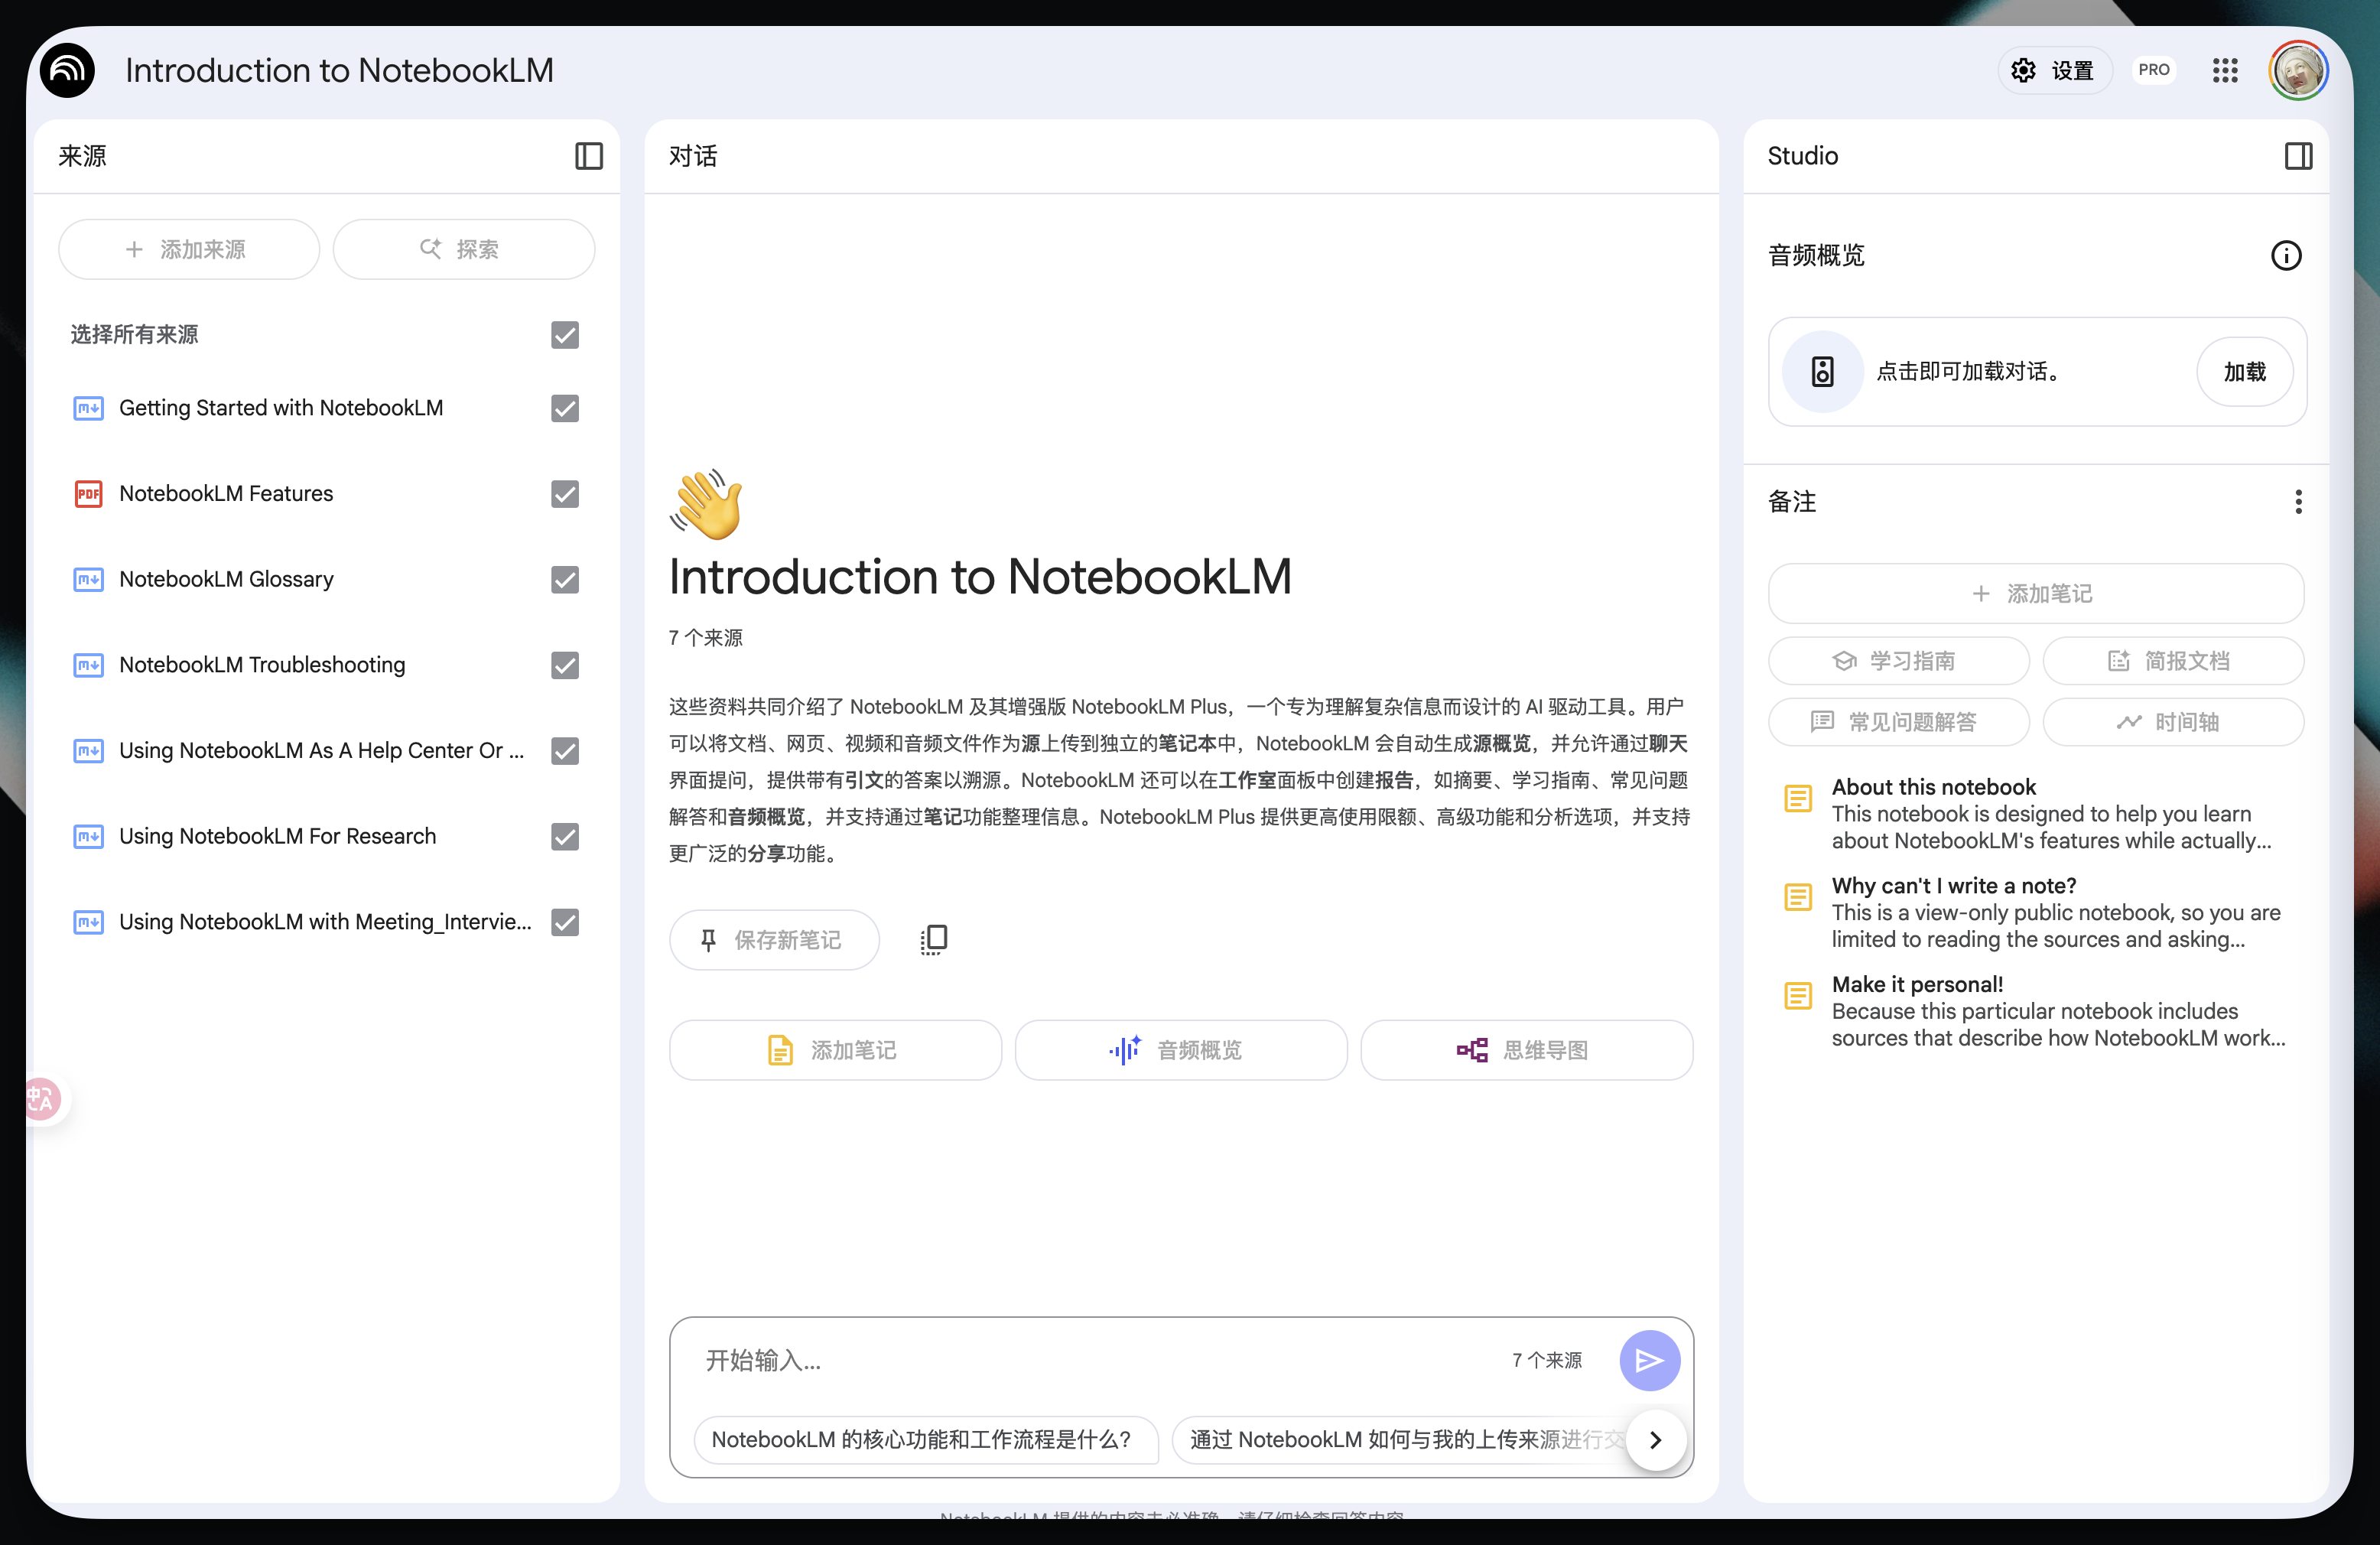Image resolution: width=2380 pixels, height=1545 pixels.
Task: Open the Google apps grid icon
Action: tap(2224, 70)
